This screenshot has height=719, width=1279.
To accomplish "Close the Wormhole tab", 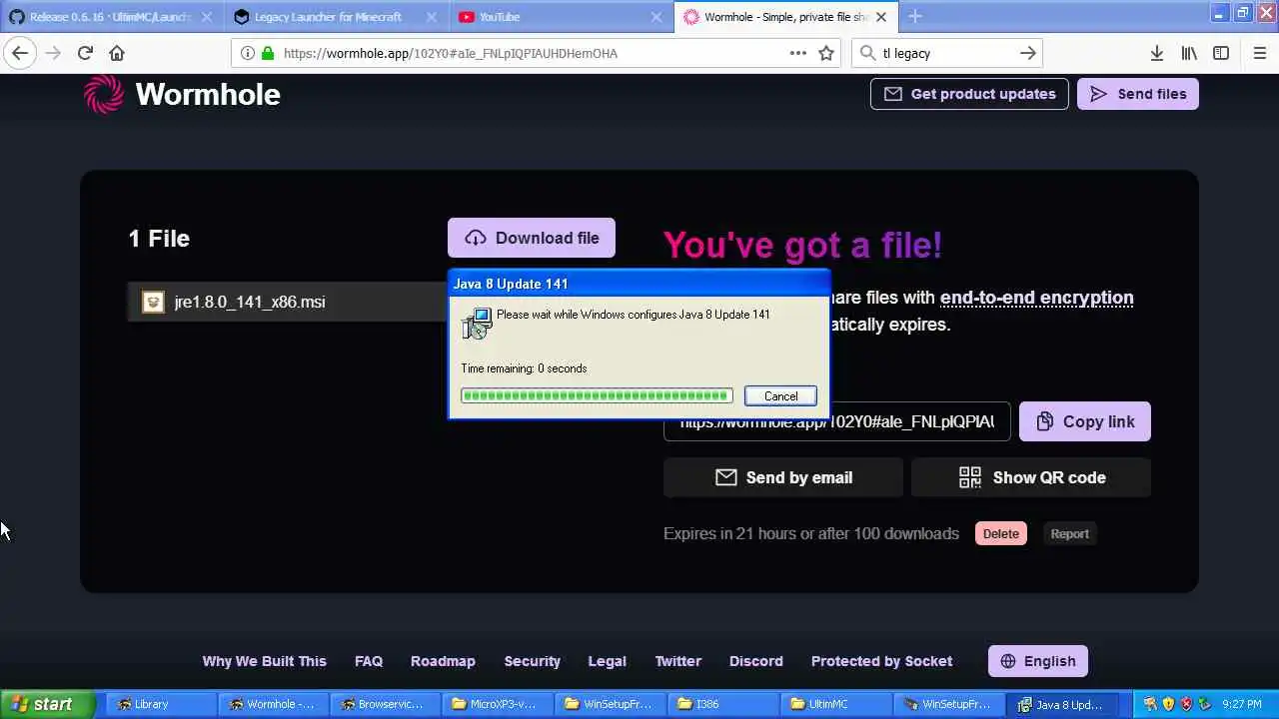I will click(x=880, y=16).
